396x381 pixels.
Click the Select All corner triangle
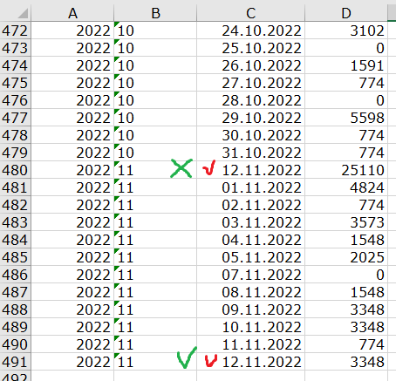click(23, 13)
